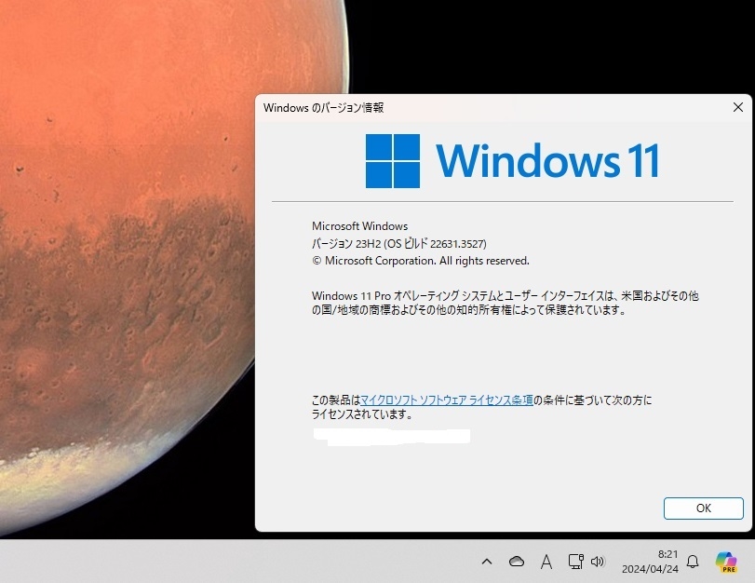
Task: Open the network status tray icon
Action: pyautogui.click(x=575, y=562)
